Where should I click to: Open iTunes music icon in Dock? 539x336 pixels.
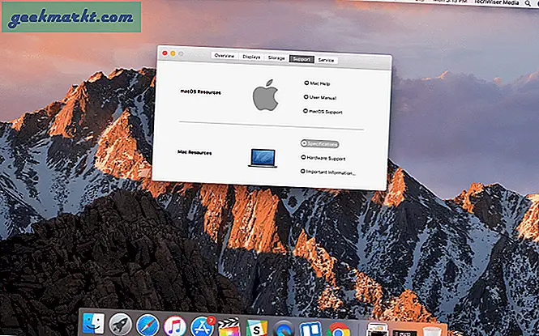click(x=175, y=326)
